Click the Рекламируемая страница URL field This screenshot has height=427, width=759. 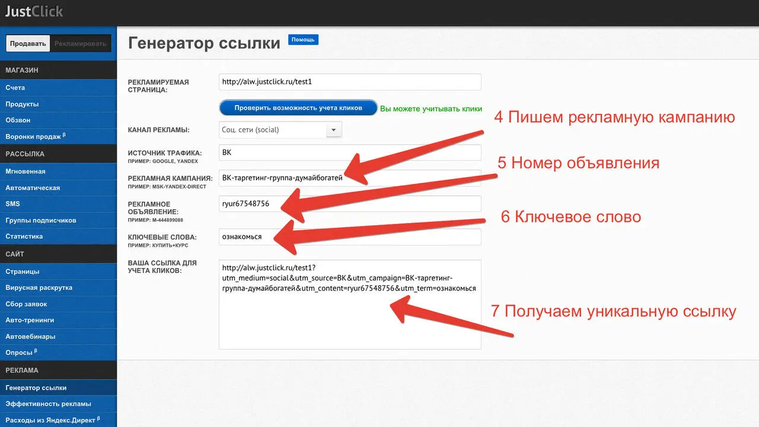350,82
